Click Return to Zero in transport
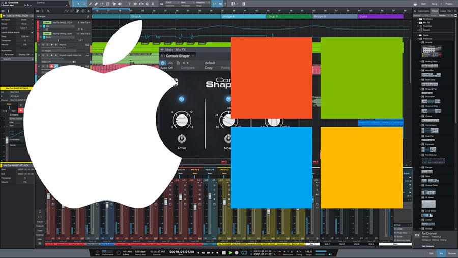458x258 pixels. 217,253
